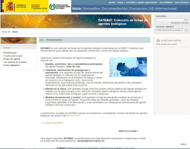
Task: Click the versión para imprimir link
Action: (x=171, y=40)
